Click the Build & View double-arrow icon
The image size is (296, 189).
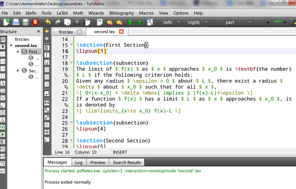coord(130,22)
